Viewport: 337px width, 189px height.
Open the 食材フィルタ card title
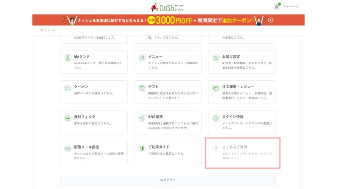[85, 117]
